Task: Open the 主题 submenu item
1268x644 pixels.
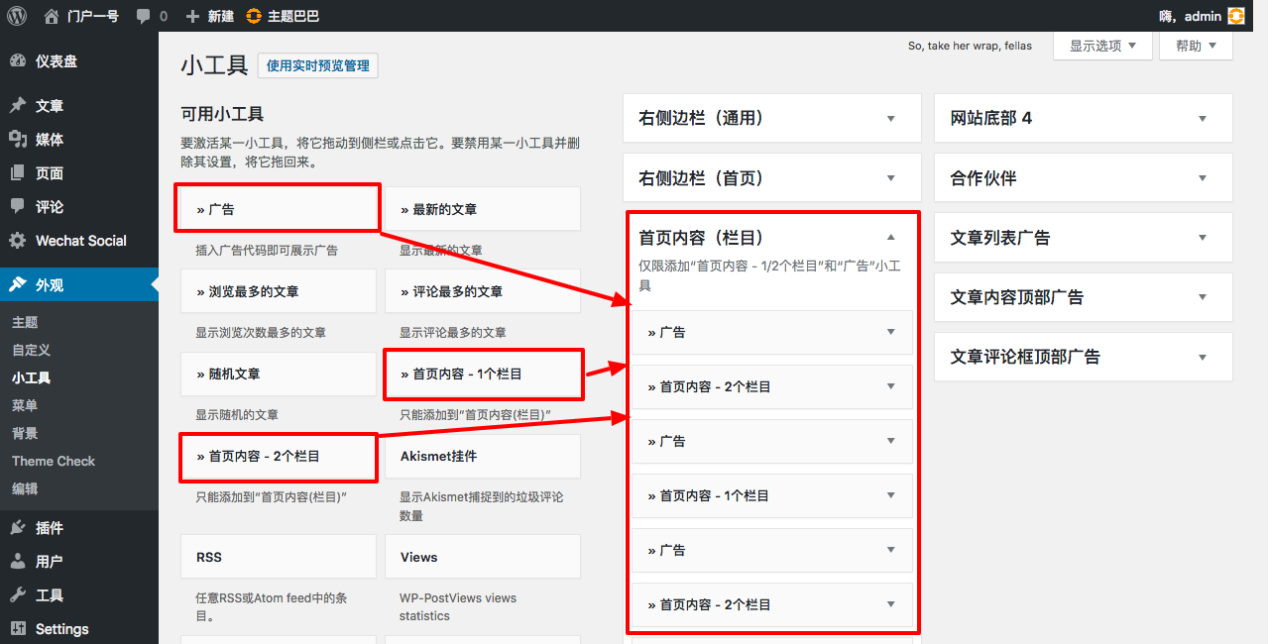Action: (25, 323)
